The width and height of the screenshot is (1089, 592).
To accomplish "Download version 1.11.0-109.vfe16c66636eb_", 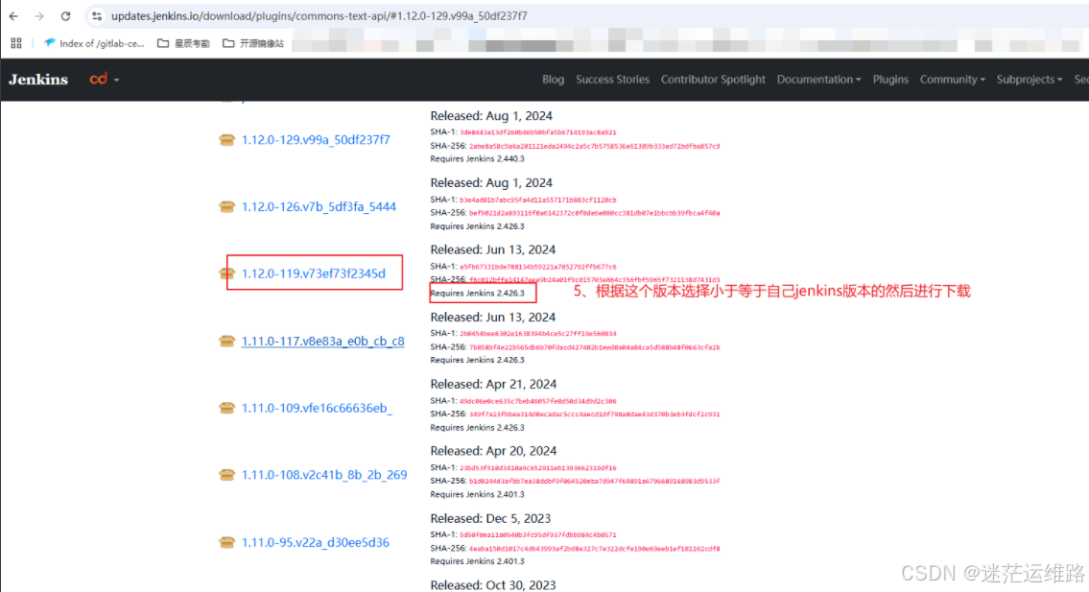I will pyautogui.click(x=317, y=408).
